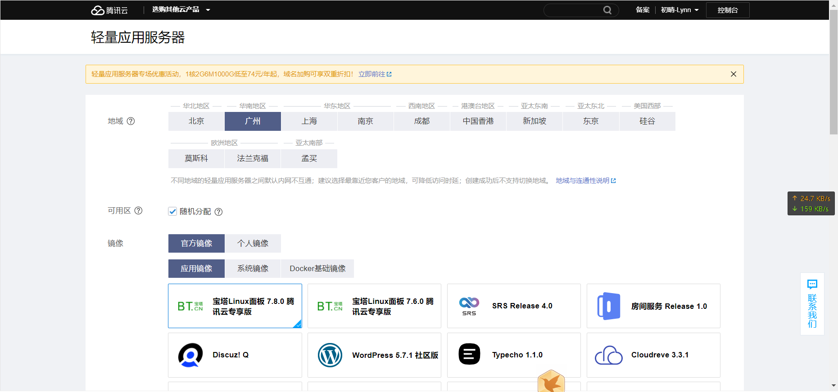Select the 广州 region
The image size is (838, 392).
click(x=253, y=121)
